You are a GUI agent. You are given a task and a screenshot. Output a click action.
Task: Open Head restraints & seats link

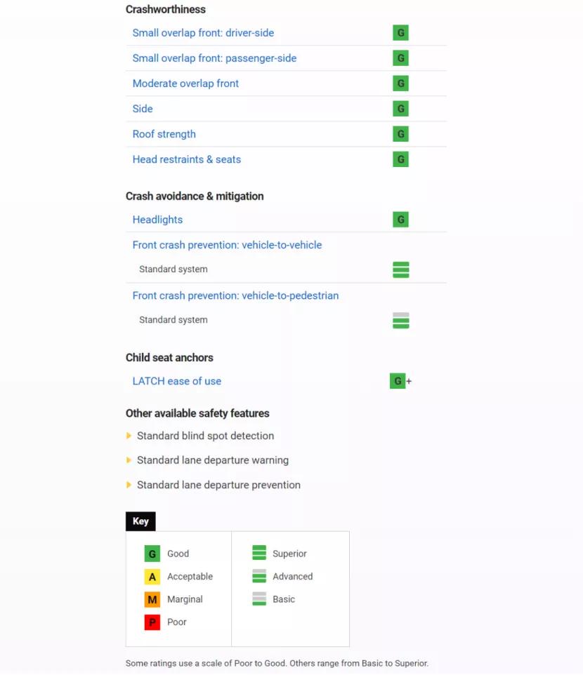click(186, 159)
